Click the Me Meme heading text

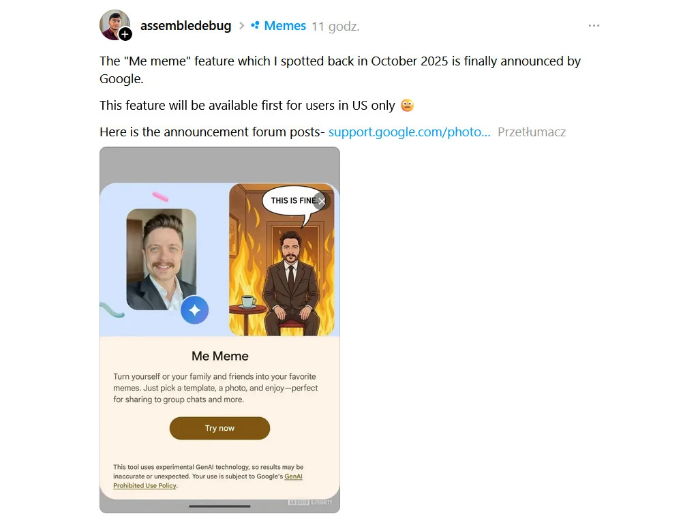pyautogui.click(x=219, y=356)
